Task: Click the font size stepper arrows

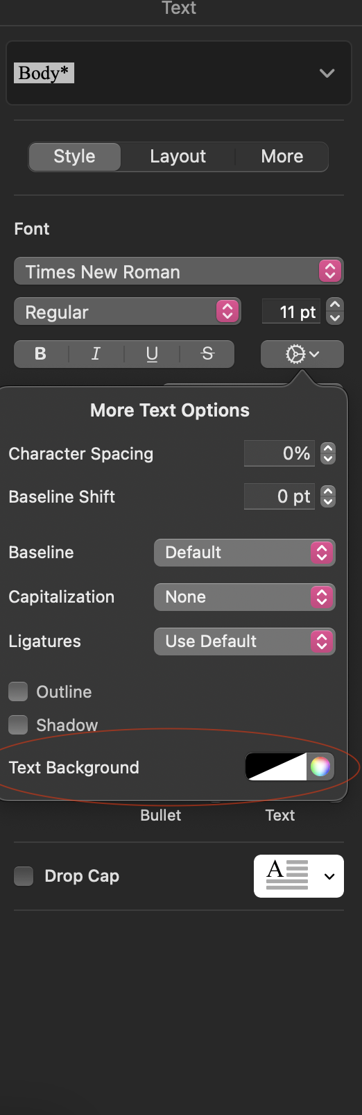Action: point(335,312)
